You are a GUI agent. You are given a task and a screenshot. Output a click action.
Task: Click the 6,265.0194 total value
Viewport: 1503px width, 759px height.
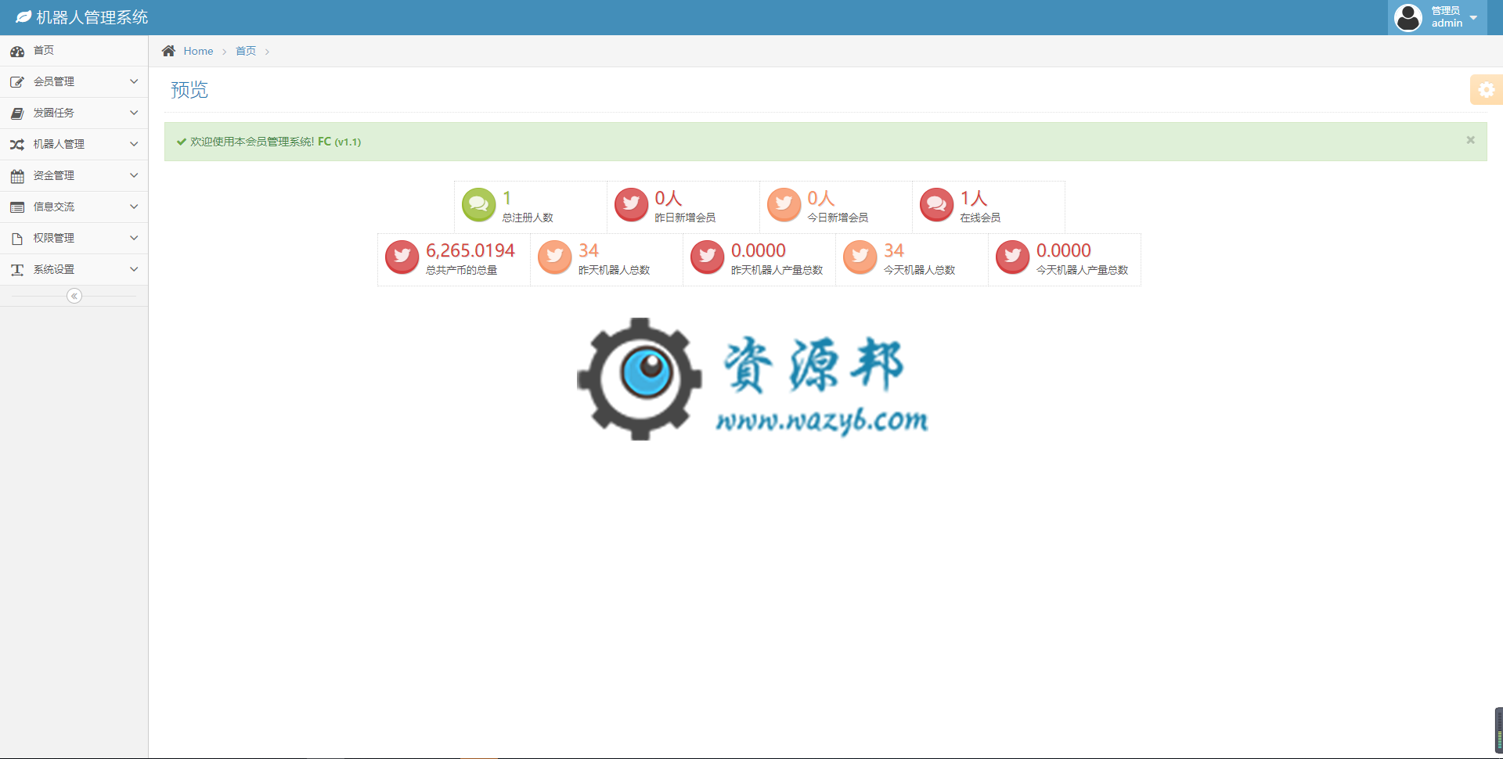pyautogui.click(x=470, y=250)
